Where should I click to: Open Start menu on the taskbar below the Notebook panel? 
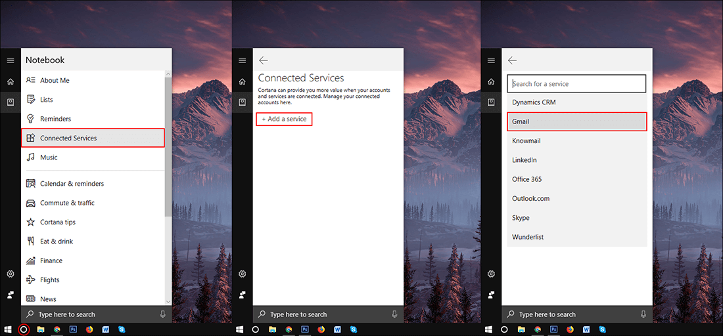click(x=8, y=329)
